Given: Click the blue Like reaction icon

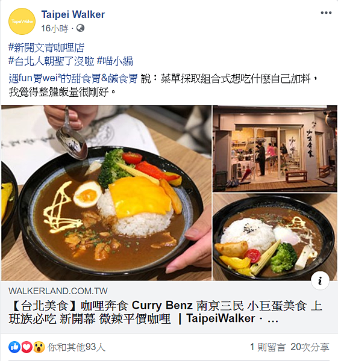Looking at the screenshot, I should pyautogui.click(x=14, y=347).
